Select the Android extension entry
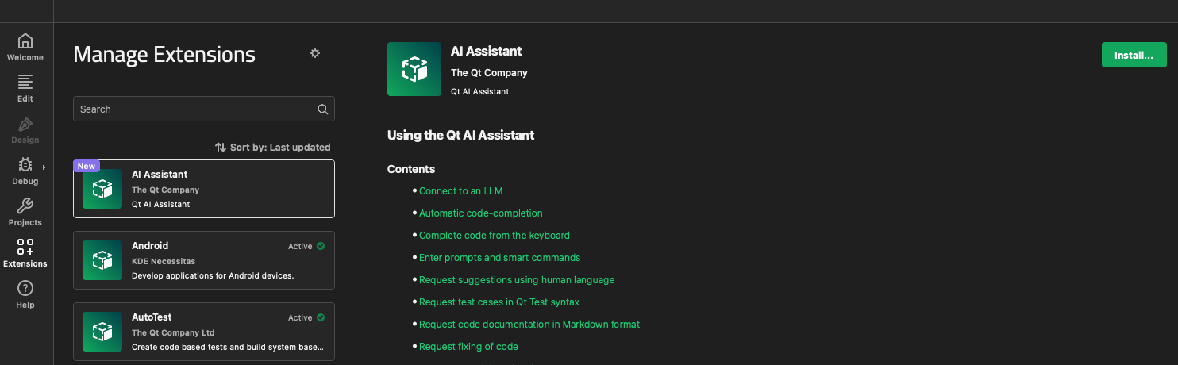1178x365 pixels. click(x=204, y=260)
